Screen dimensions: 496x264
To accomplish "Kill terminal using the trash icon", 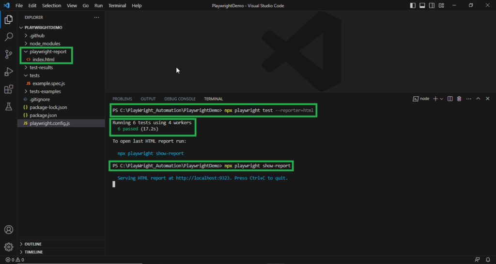I will click(459, 99).
